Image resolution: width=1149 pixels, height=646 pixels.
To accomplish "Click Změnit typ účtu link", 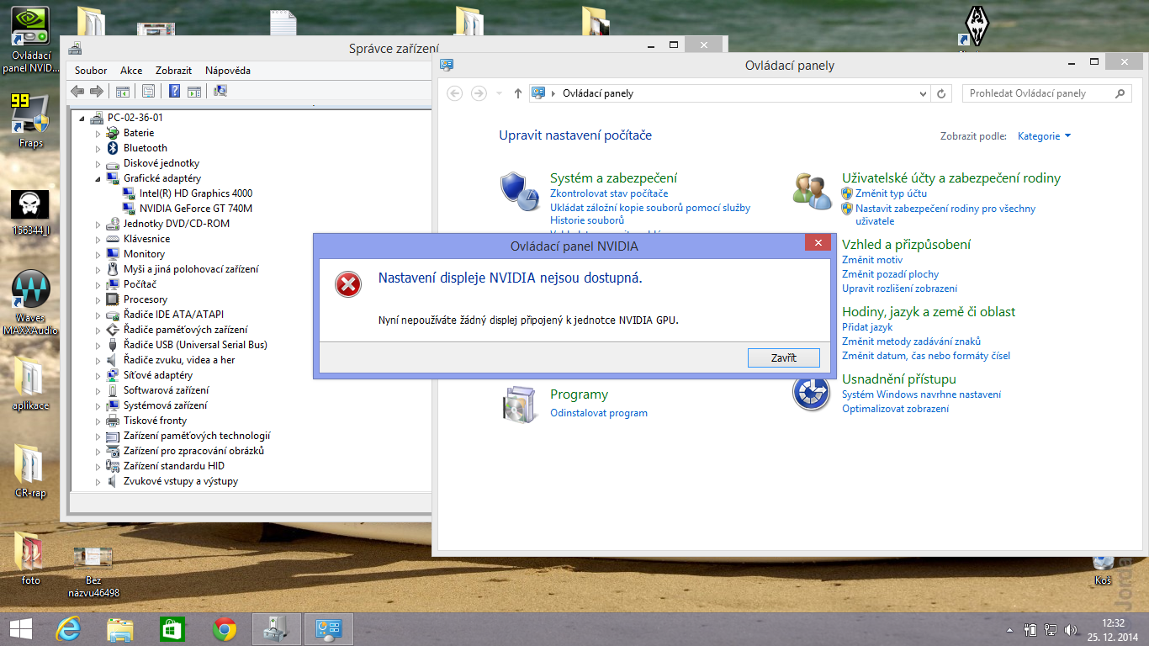I will click(x=891, y=193).
